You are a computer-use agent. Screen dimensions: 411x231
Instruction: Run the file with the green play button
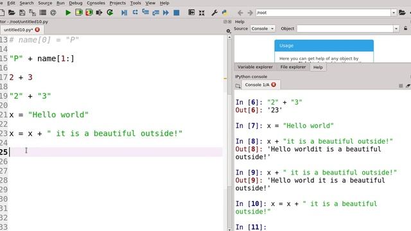coord(68,12)
